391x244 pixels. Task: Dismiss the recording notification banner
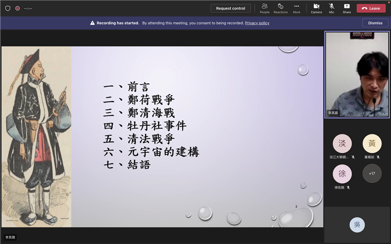pyautogui.click(x=375, y=23)
